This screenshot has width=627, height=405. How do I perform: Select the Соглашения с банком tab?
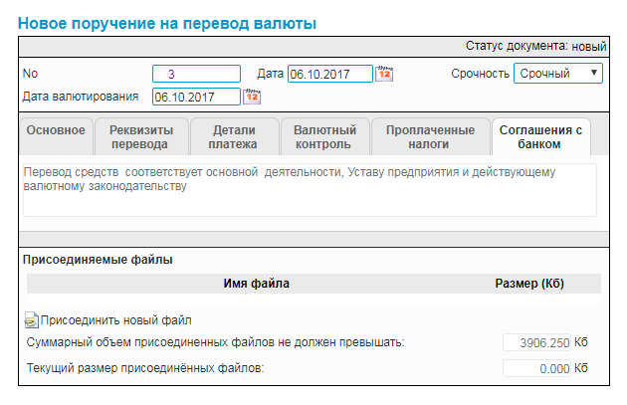[540, 136]
